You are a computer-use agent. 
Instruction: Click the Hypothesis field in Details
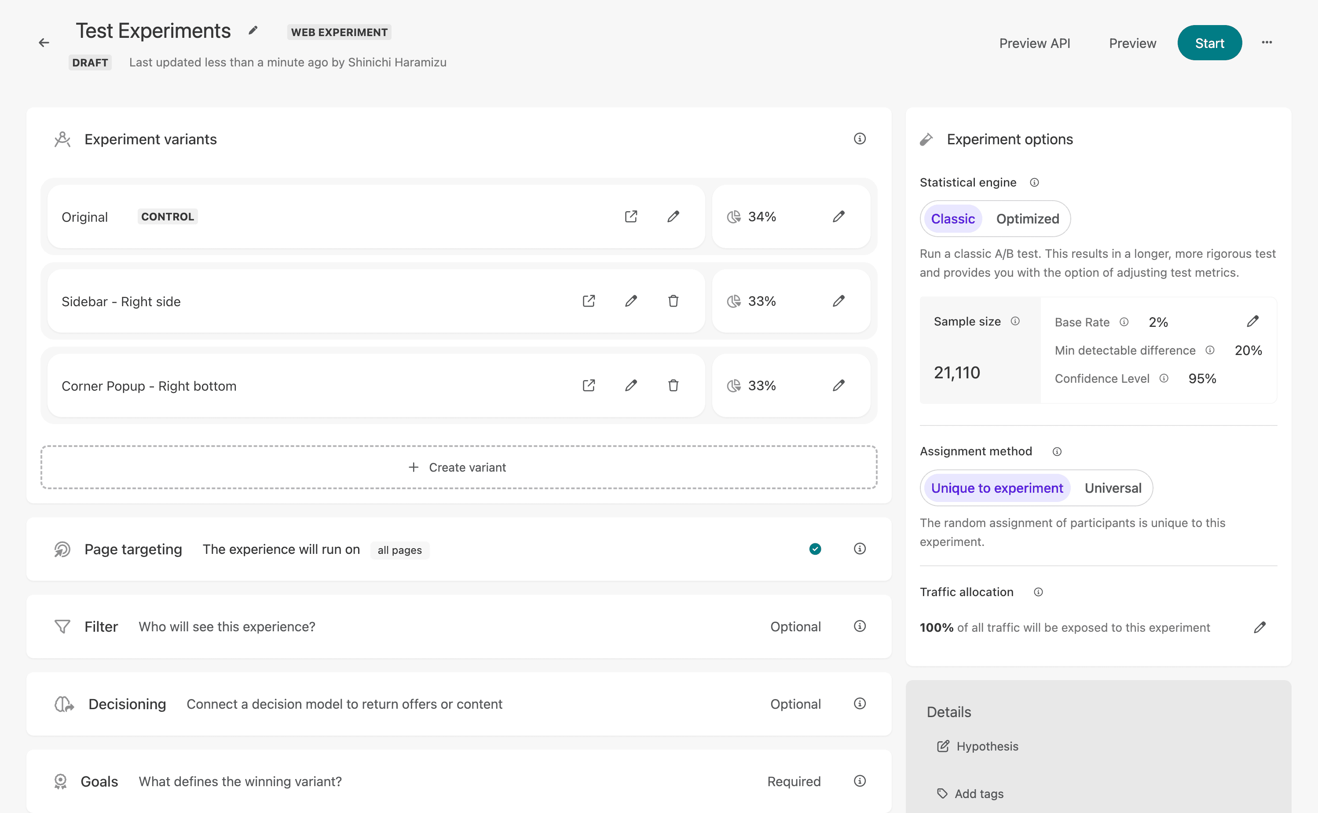[x=987, y=746]
